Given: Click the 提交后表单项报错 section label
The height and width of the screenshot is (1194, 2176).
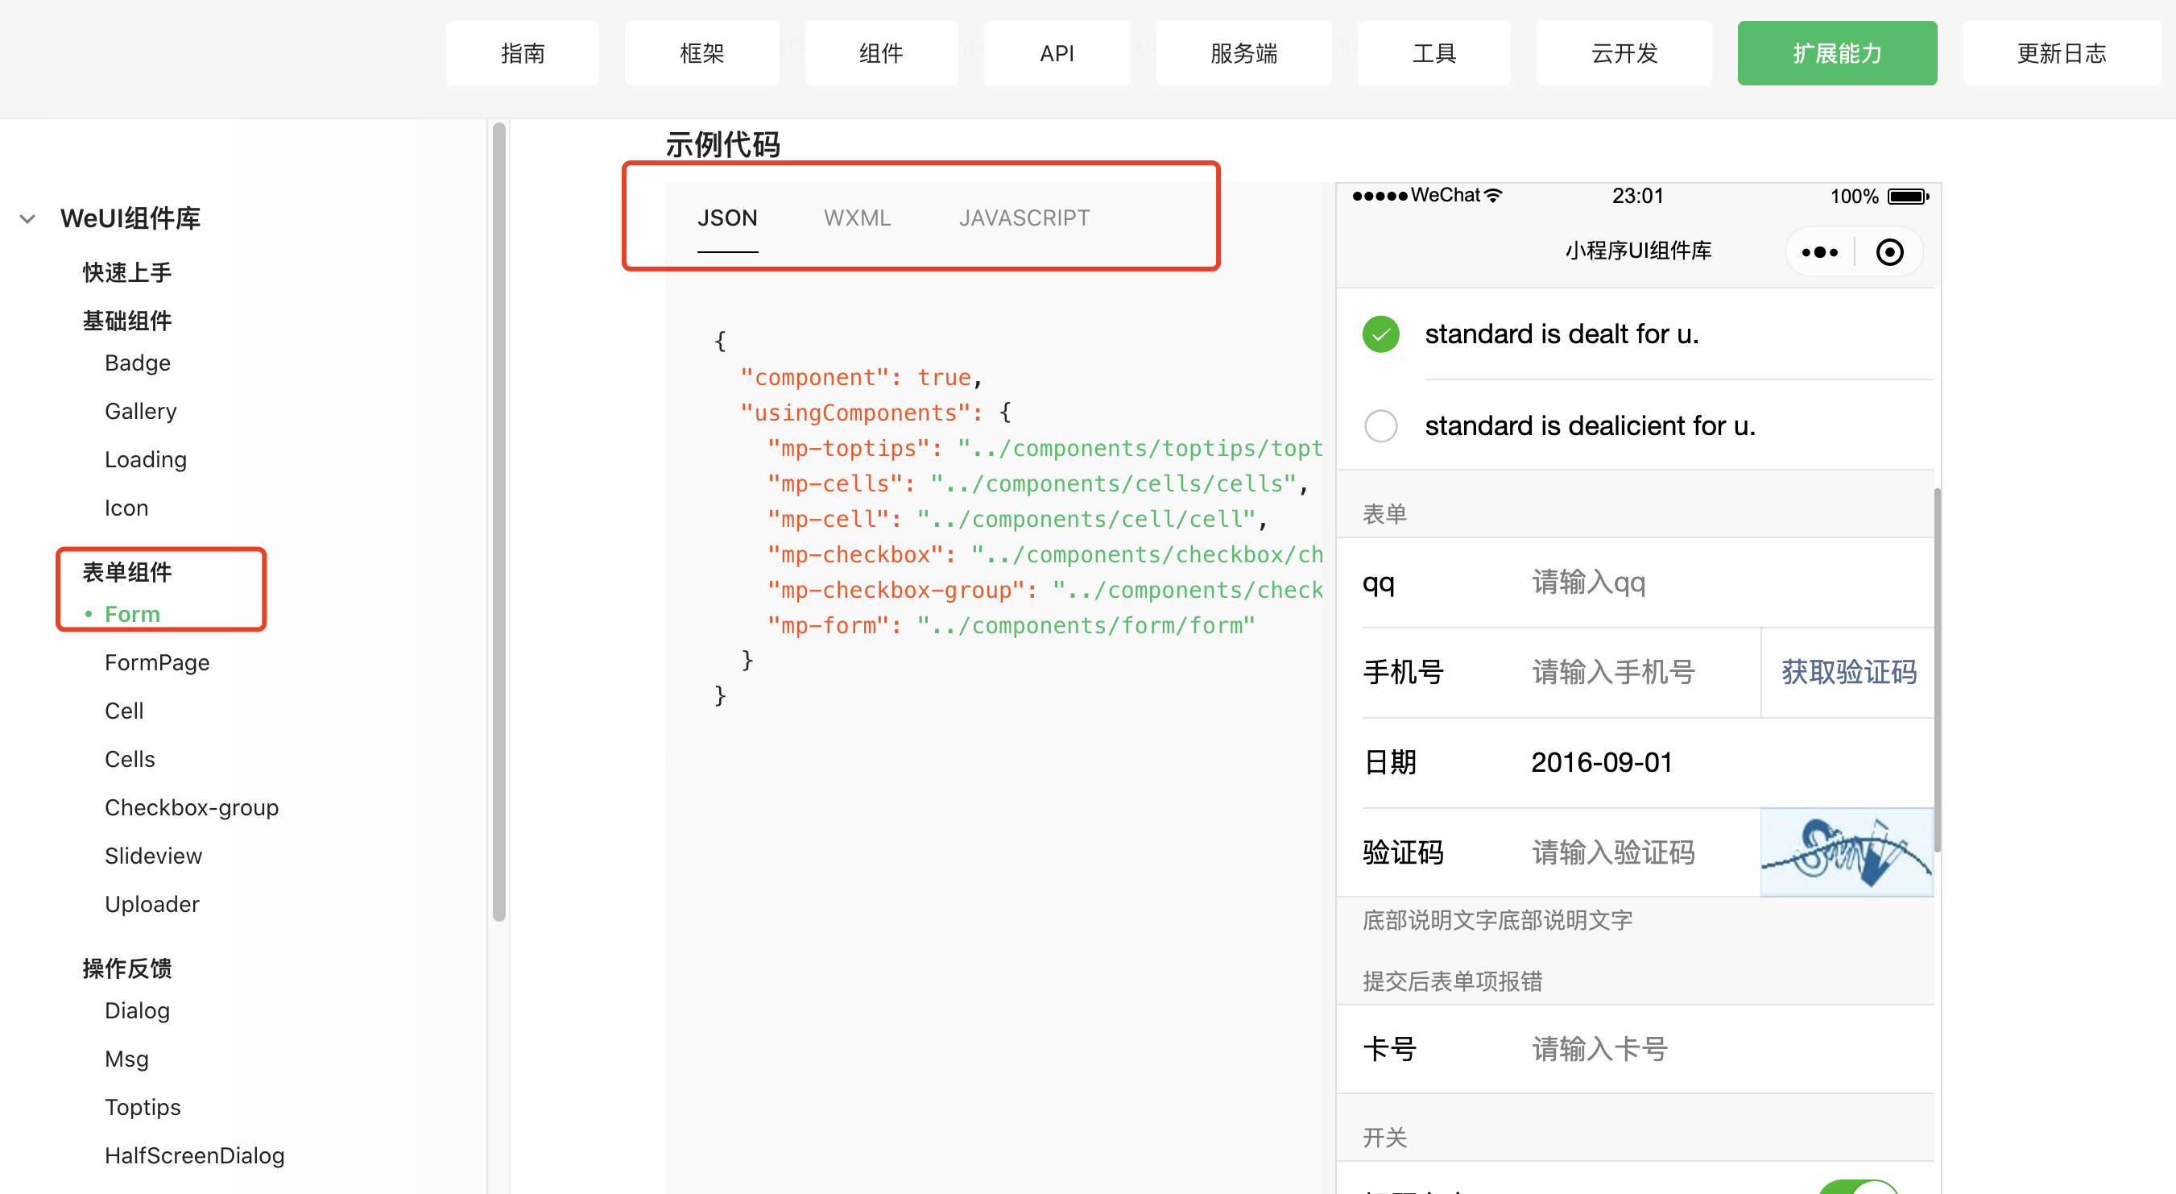Looking at the screenshot, I should [x=1452, y=980].
